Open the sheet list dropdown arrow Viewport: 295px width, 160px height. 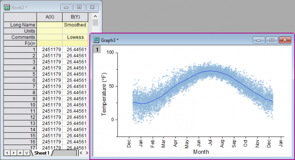[x=27, y=153]
